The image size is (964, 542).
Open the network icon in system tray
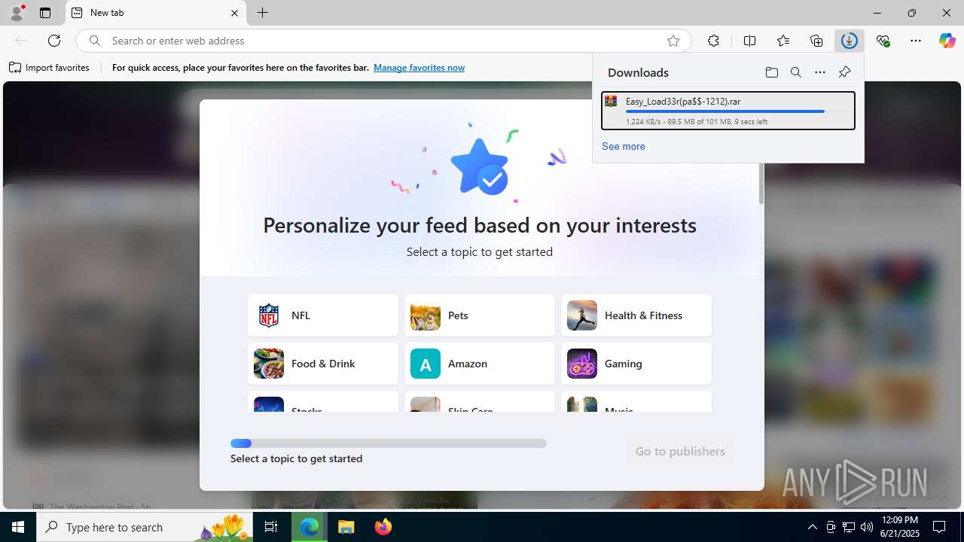[849, 527]
